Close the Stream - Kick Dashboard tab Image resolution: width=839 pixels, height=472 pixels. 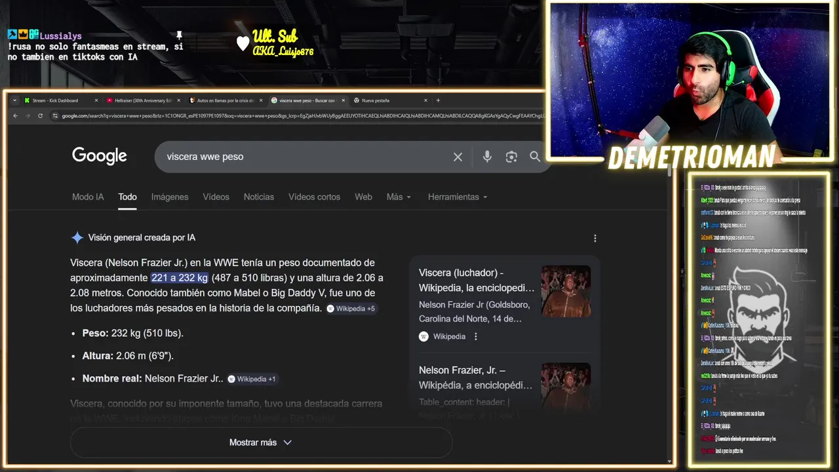[96, 100]
